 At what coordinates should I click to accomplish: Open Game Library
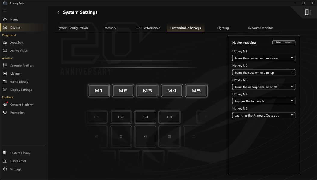pyautogui.click(x=19, y=82)
